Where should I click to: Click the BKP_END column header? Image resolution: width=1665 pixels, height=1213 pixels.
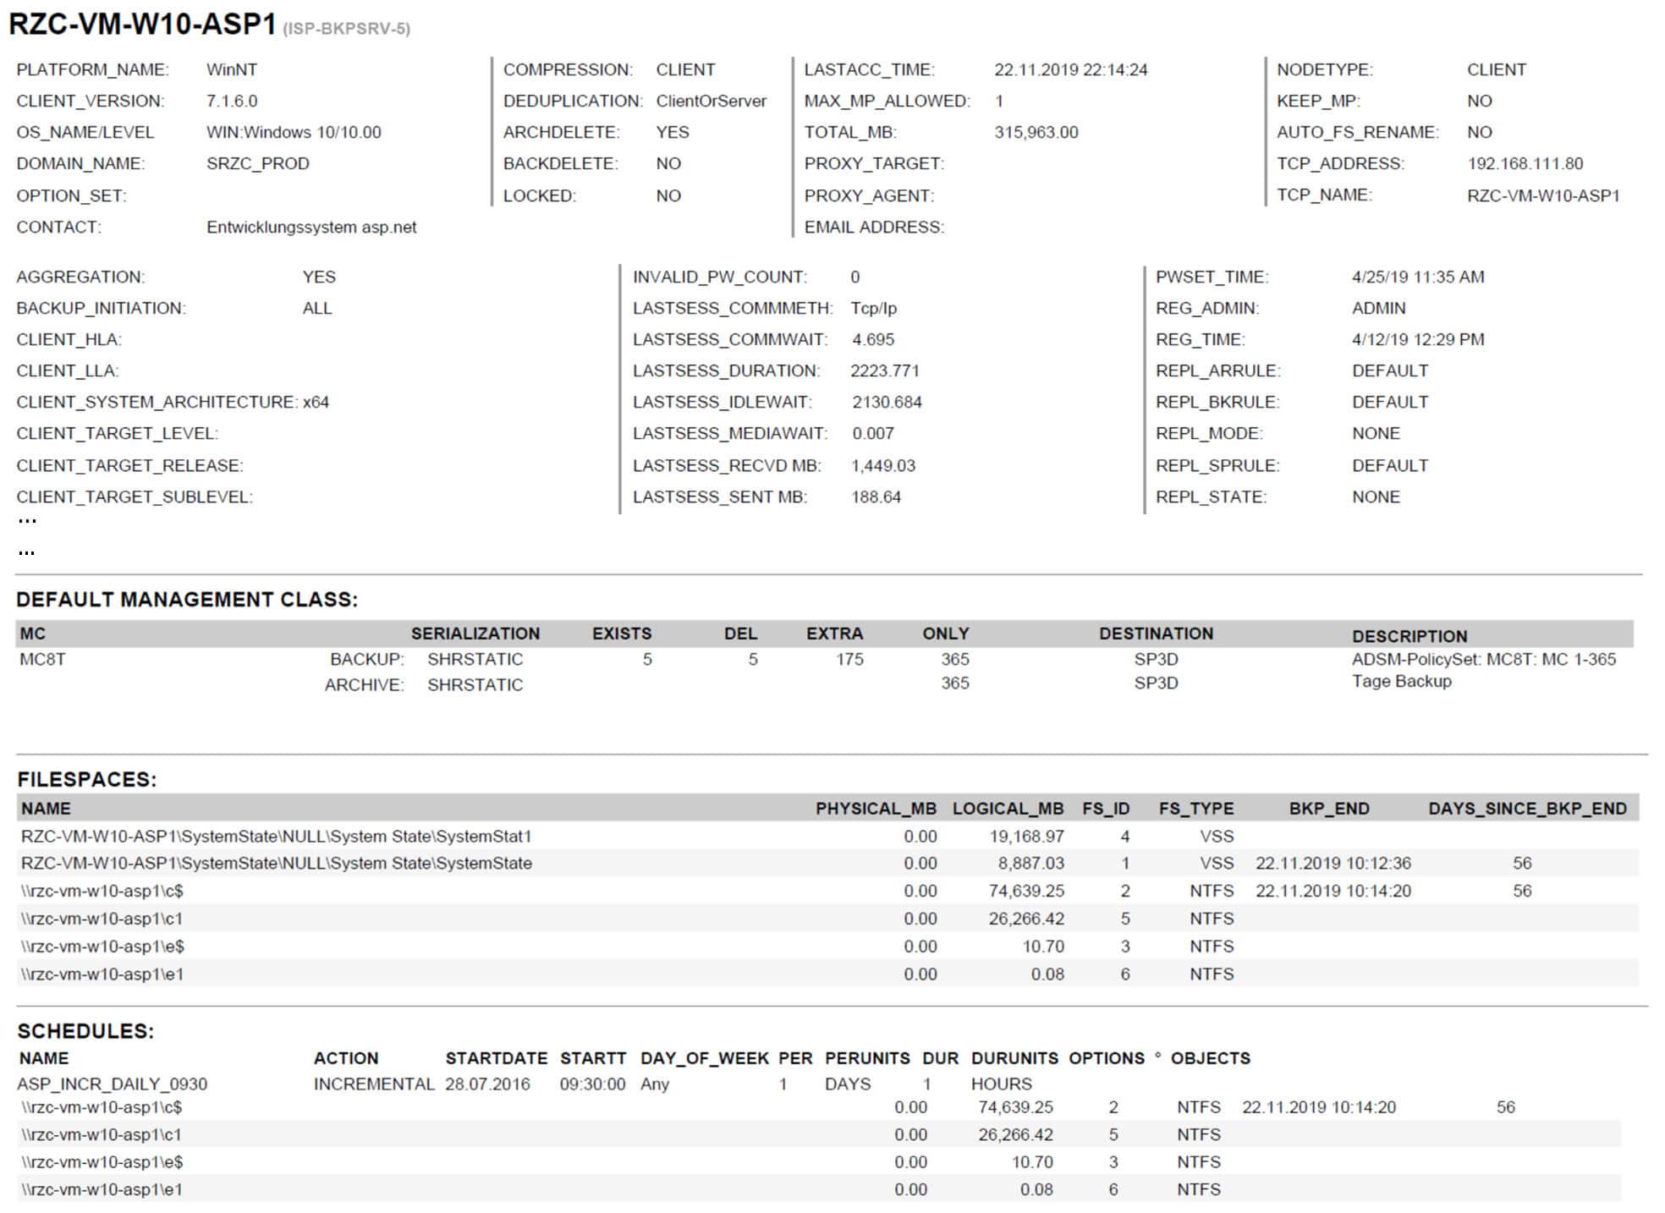click(x=1328, y=809)
